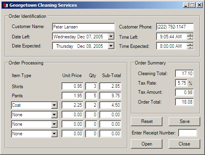Click the 'Unit Price' column header
Viewport: 205px width, 155px height.
pyautogui.click(x=72, y=76)
